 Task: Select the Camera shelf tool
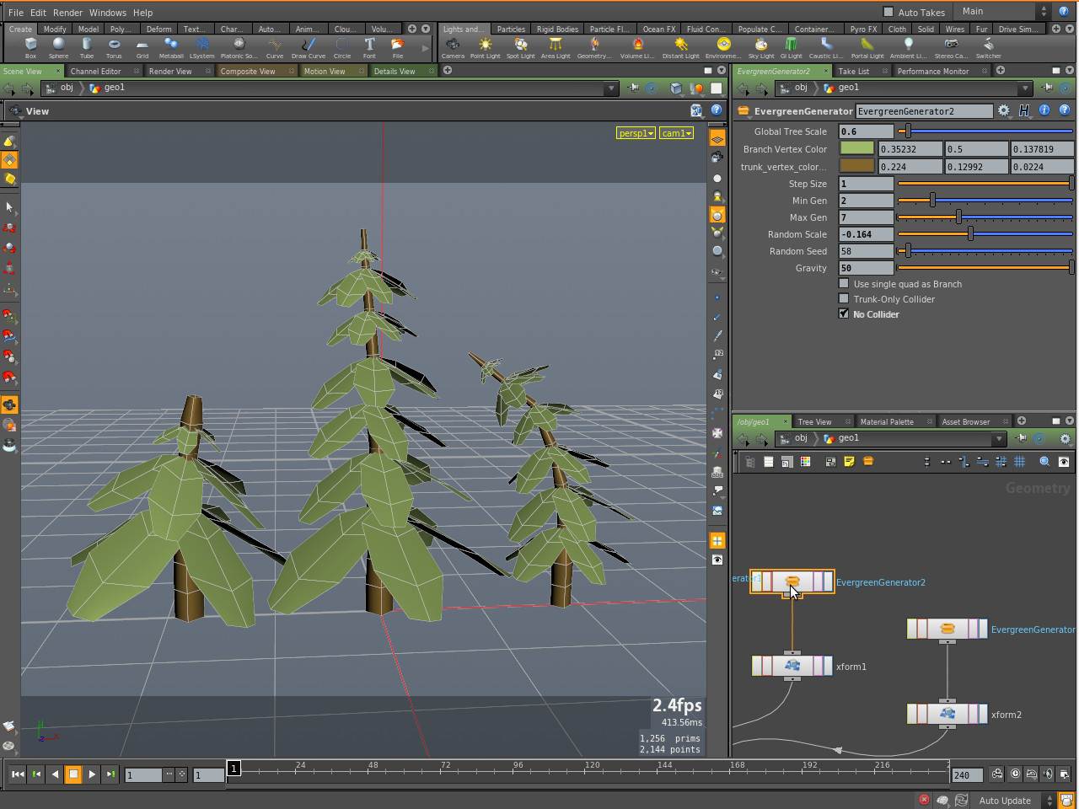click(x=453, y=47)
